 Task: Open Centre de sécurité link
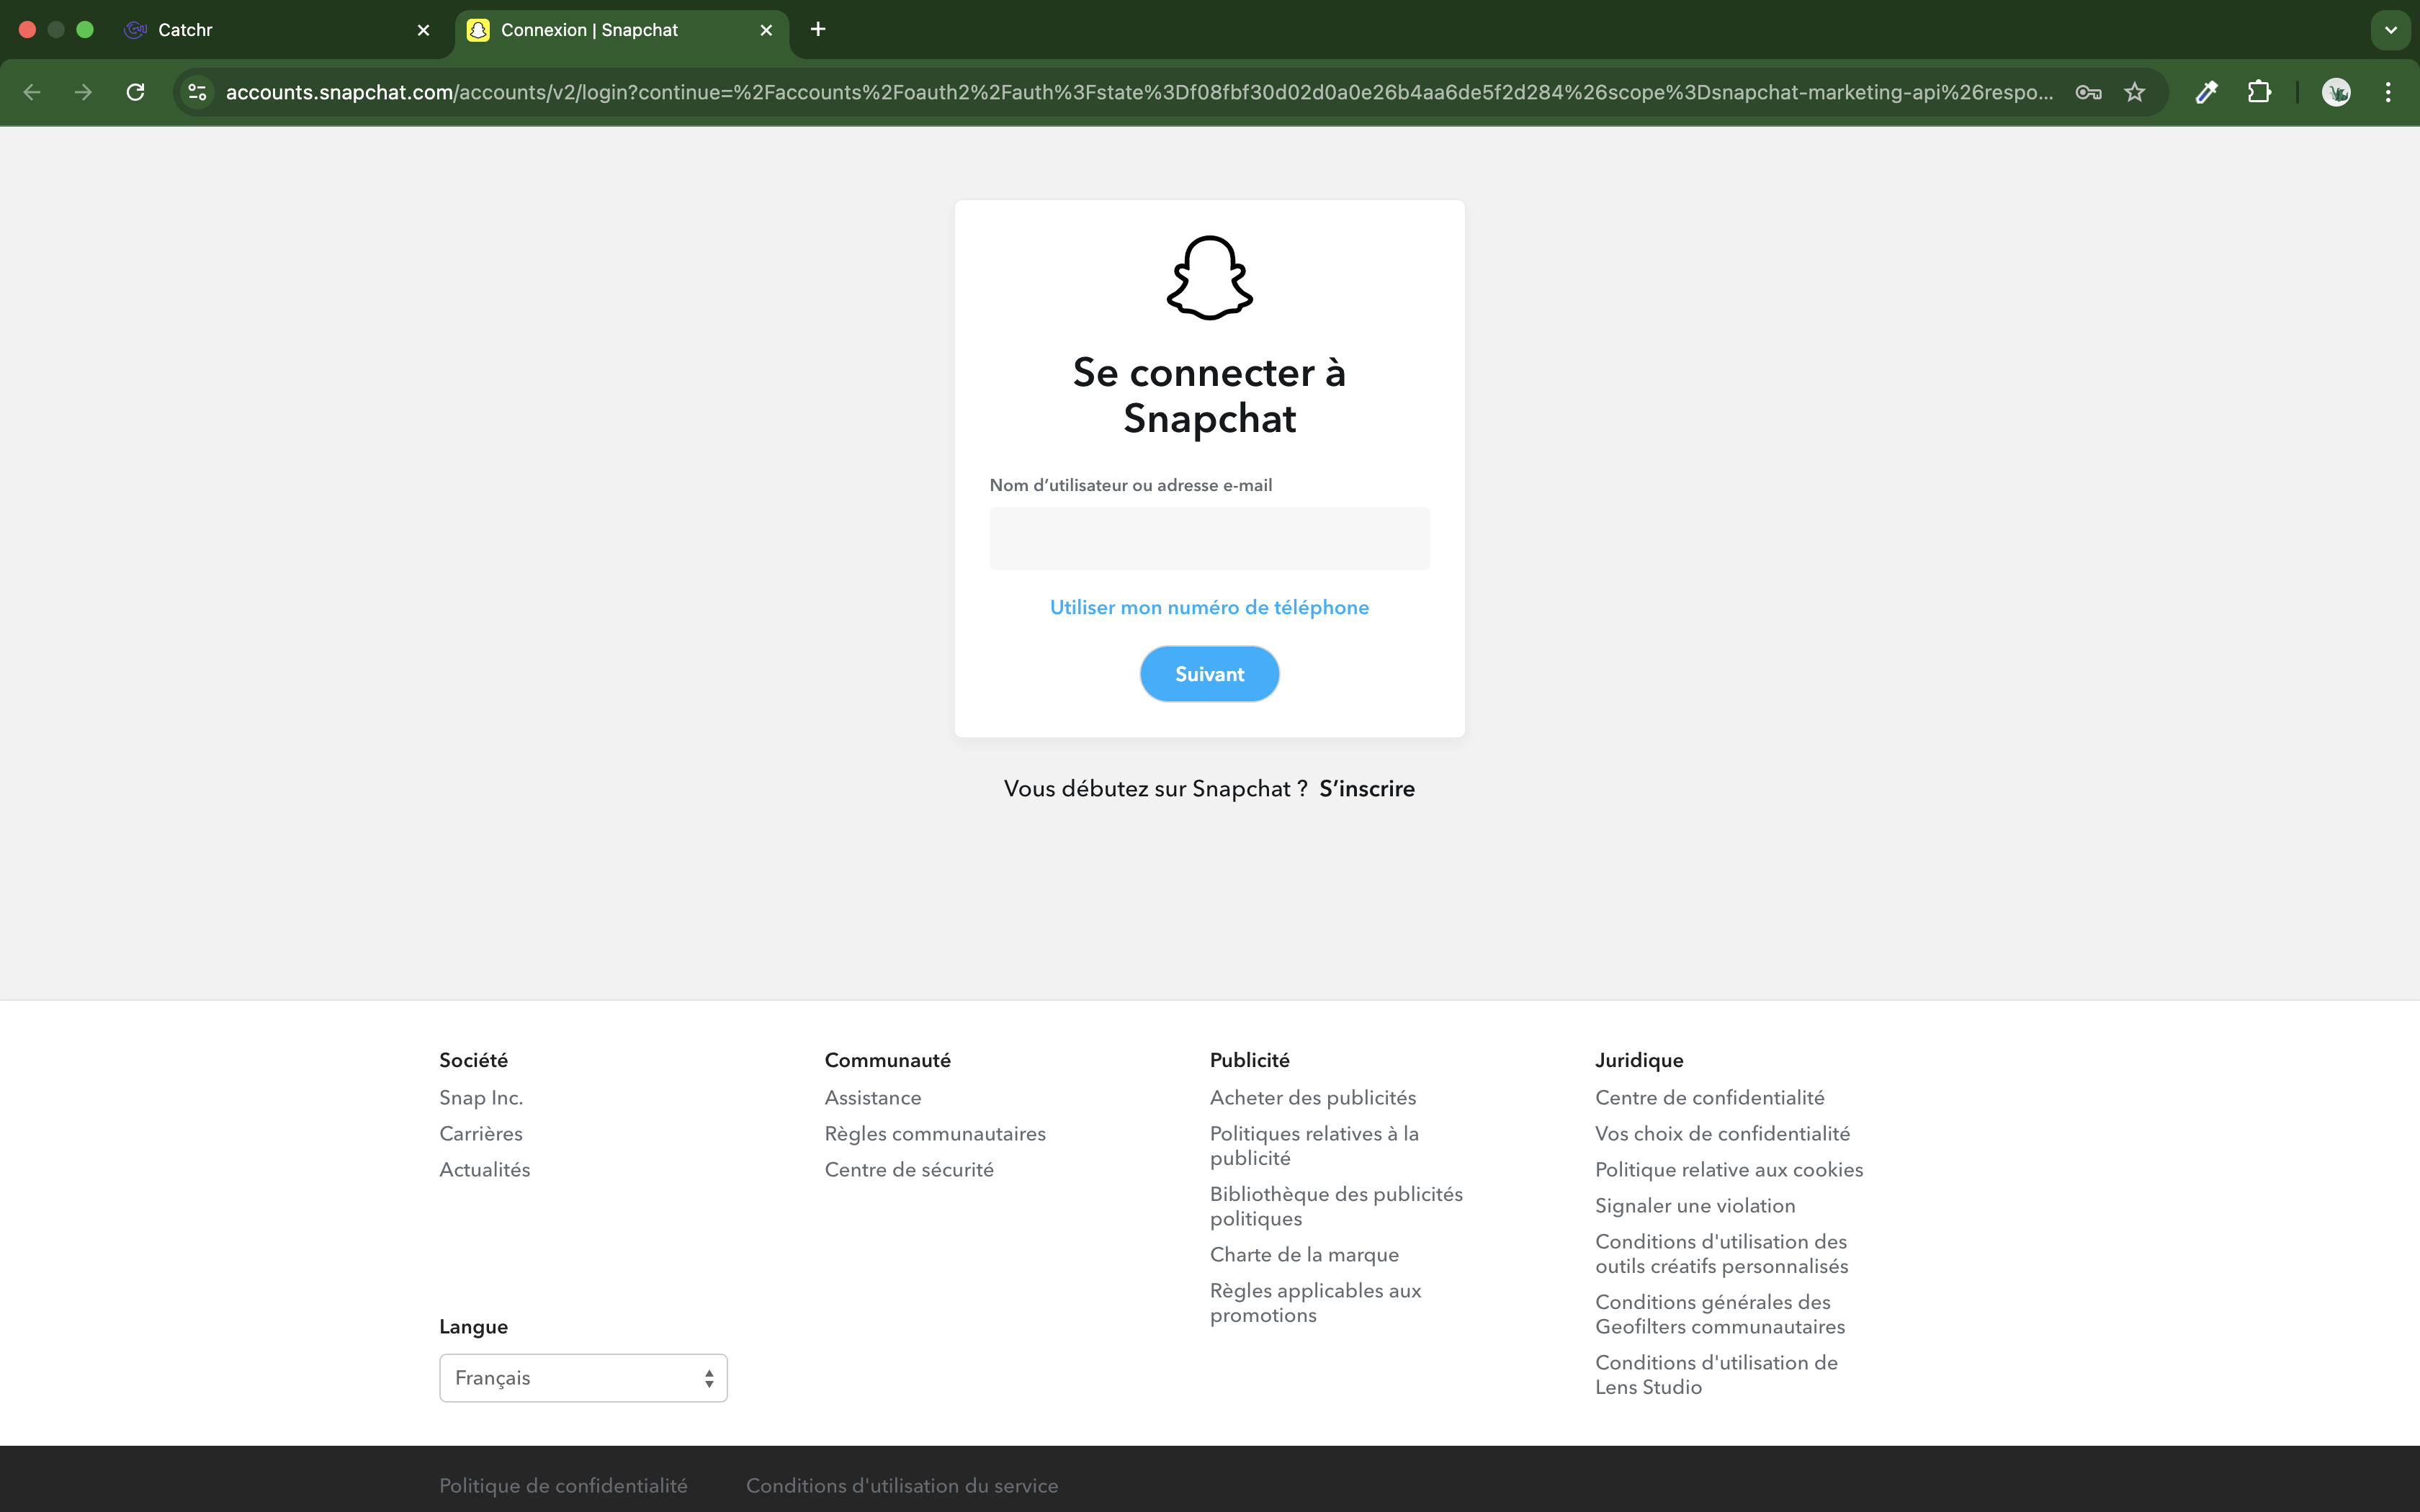click(909, 1170)
